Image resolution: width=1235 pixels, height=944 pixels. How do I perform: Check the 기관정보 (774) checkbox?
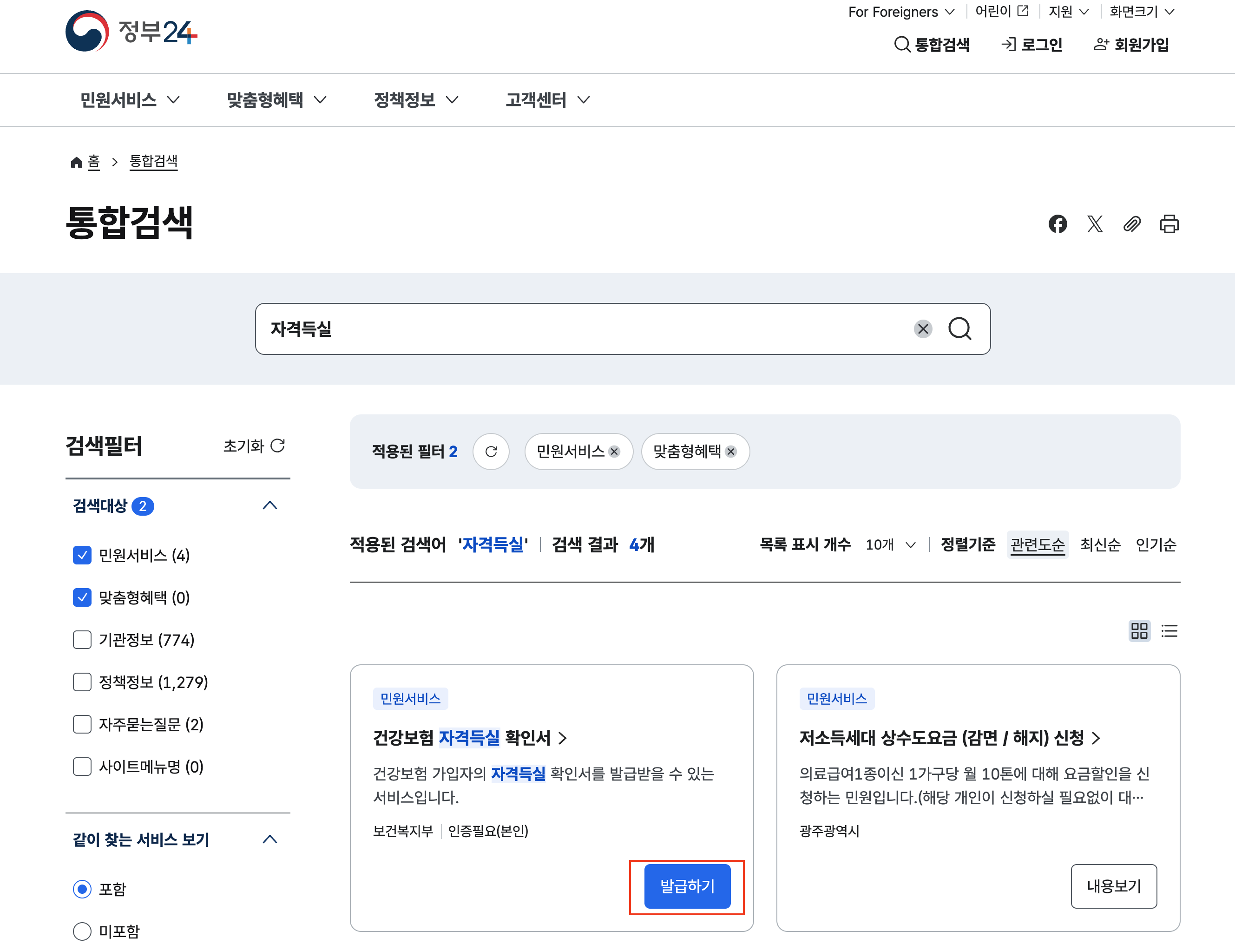82,639
